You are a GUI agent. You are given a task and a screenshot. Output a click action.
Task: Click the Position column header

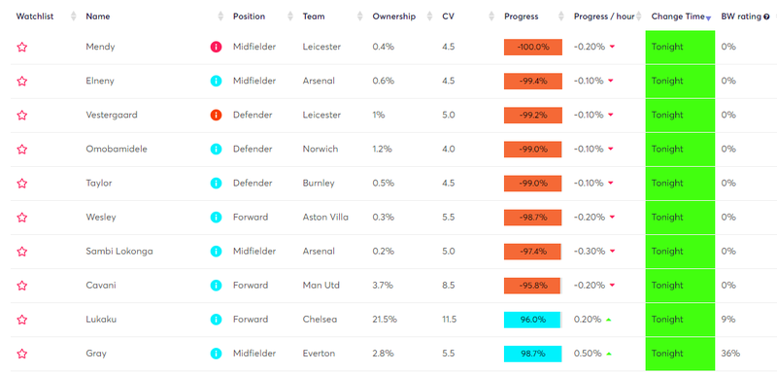250,17
